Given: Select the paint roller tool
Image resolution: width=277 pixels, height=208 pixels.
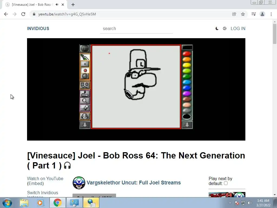Looking at the screenshot, I should pos(85,94).
